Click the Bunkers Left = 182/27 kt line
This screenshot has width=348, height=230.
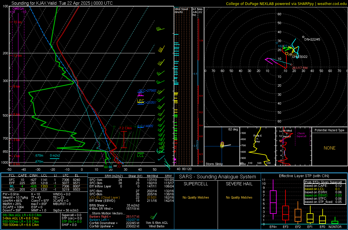pos(114,220)
